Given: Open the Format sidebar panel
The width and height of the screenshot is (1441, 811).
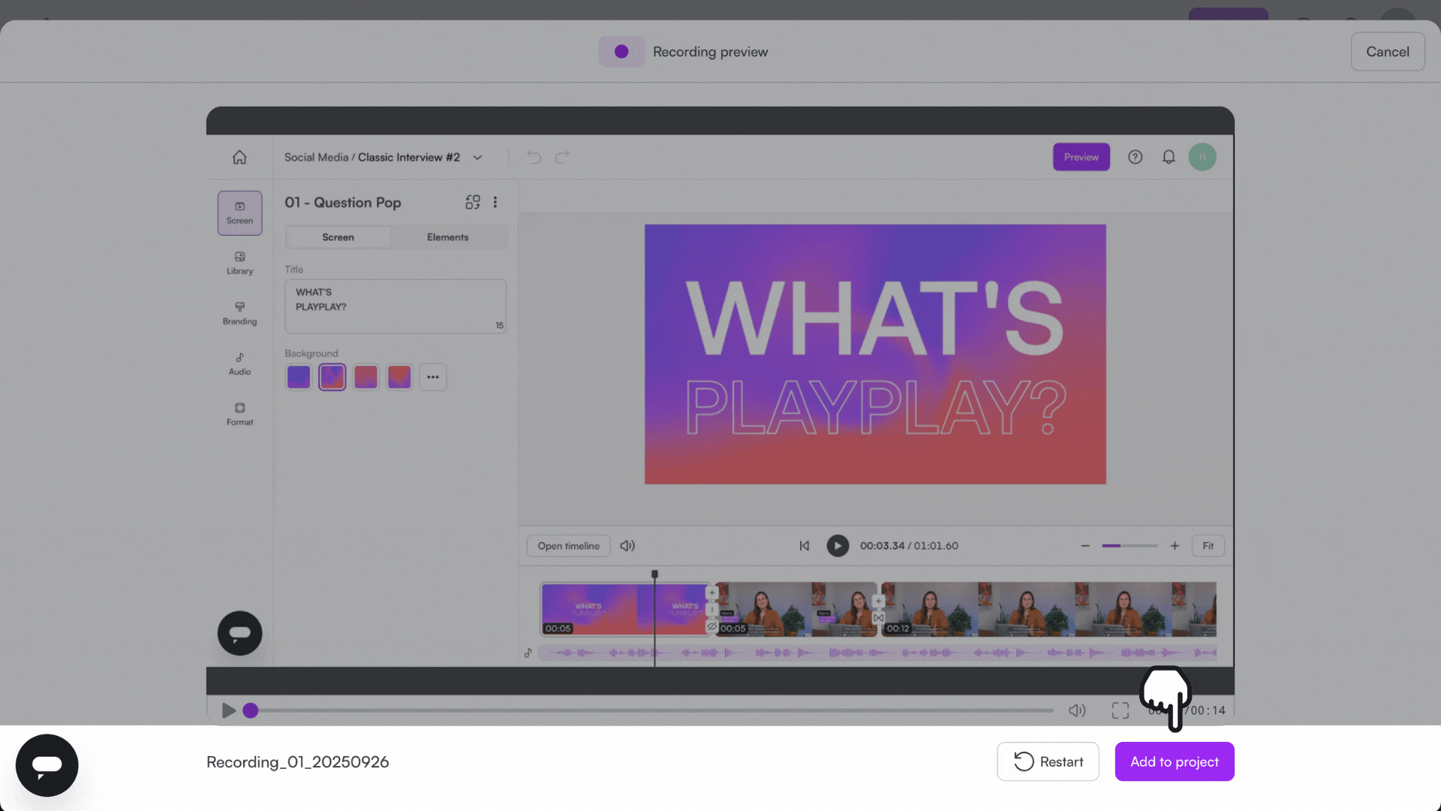Looking at the screenshot, I should point(239,414).
